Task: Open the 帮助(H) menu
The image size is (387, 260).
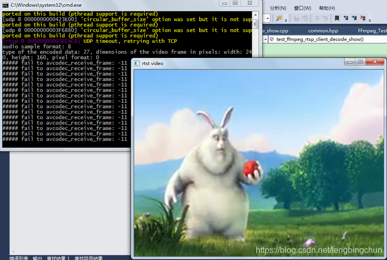Action: 327,8
